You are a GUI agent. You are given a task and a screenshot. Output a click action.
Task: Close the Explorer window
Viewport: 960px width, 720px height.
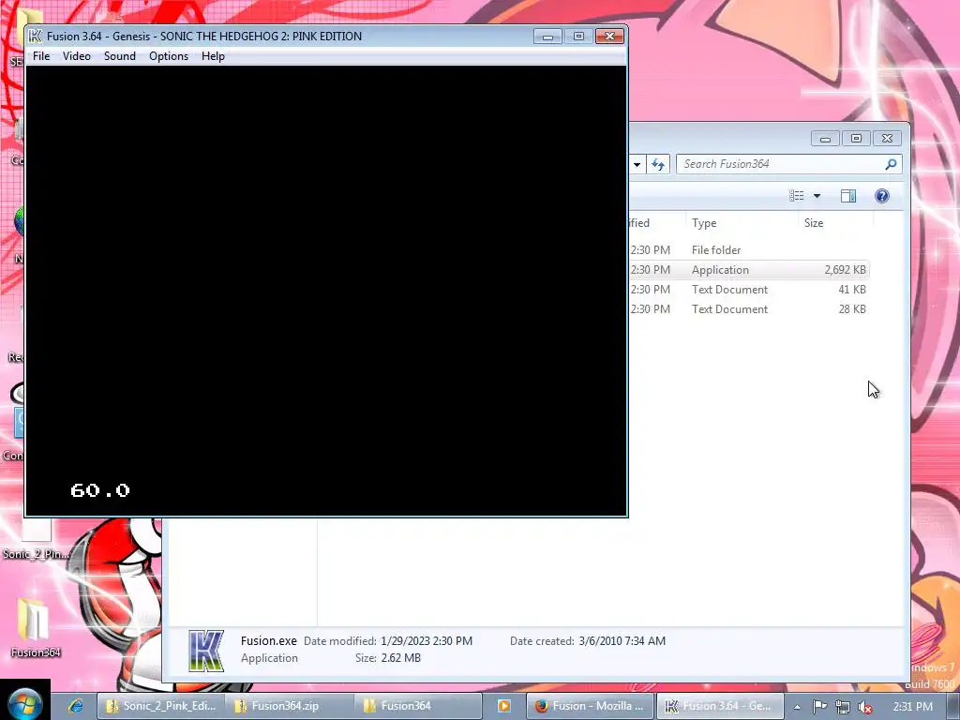887,139
